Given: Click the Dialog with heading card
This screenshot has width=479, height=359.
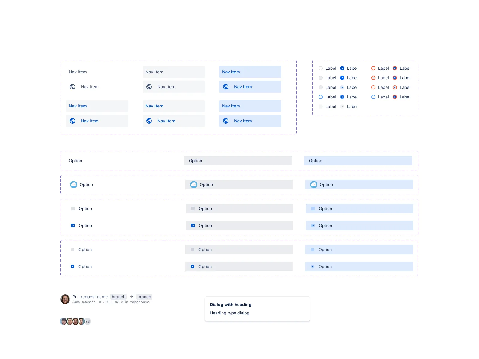Looking at the screenshot, I should [257, 308].
